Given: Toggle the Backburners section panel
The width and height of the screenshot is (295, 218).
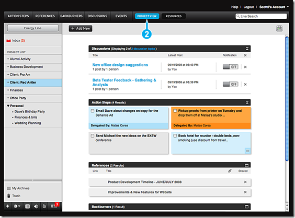Looking at the screenshot, I should [x=247, y=206].
